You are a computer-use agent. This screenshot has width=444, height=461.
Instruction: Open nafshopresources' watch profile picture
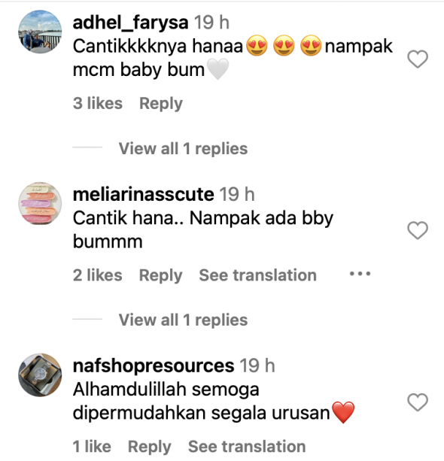point(40,375)
